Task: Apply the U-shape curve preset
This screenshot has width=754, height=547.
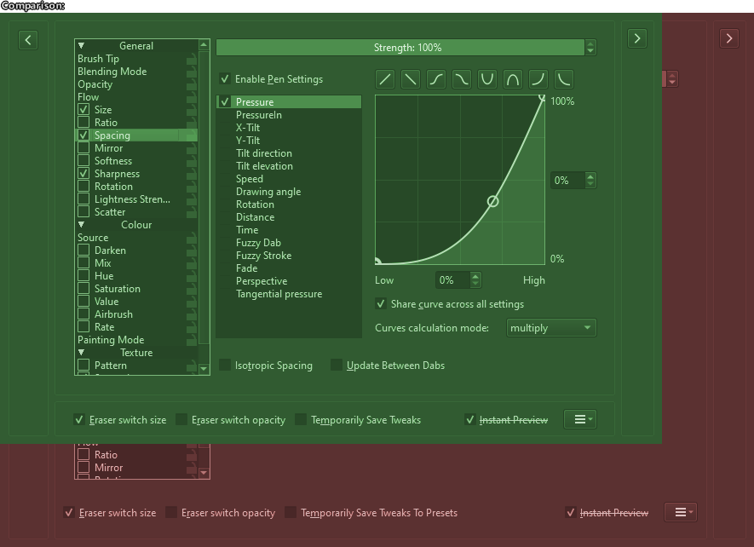Action: tap(487, 79)
